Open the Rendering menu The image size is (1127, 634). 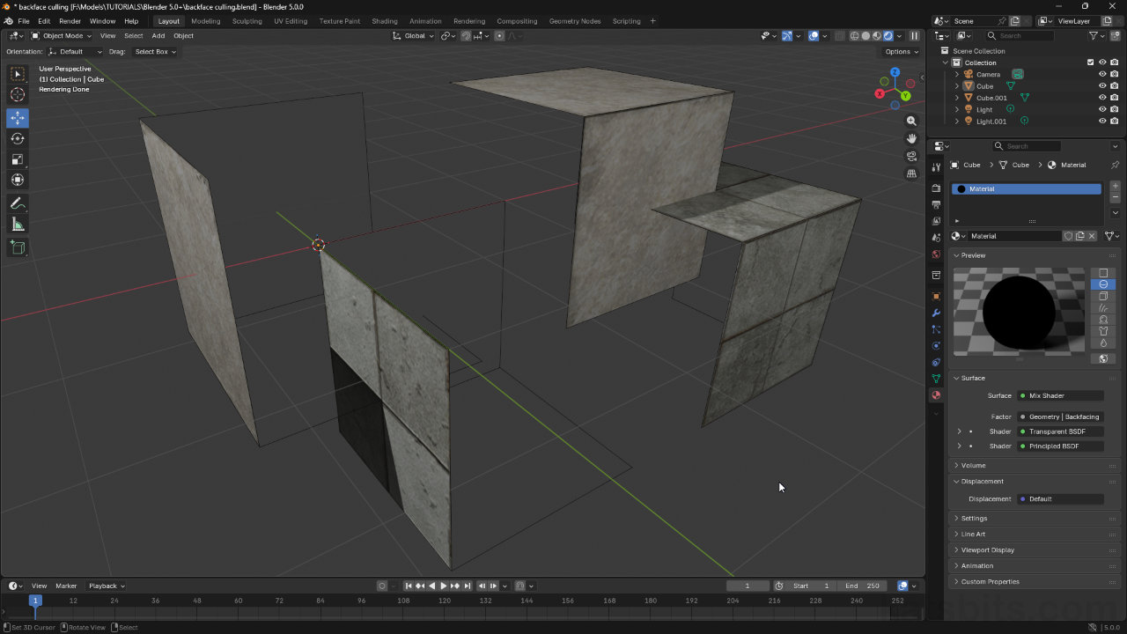coord(469,20)
